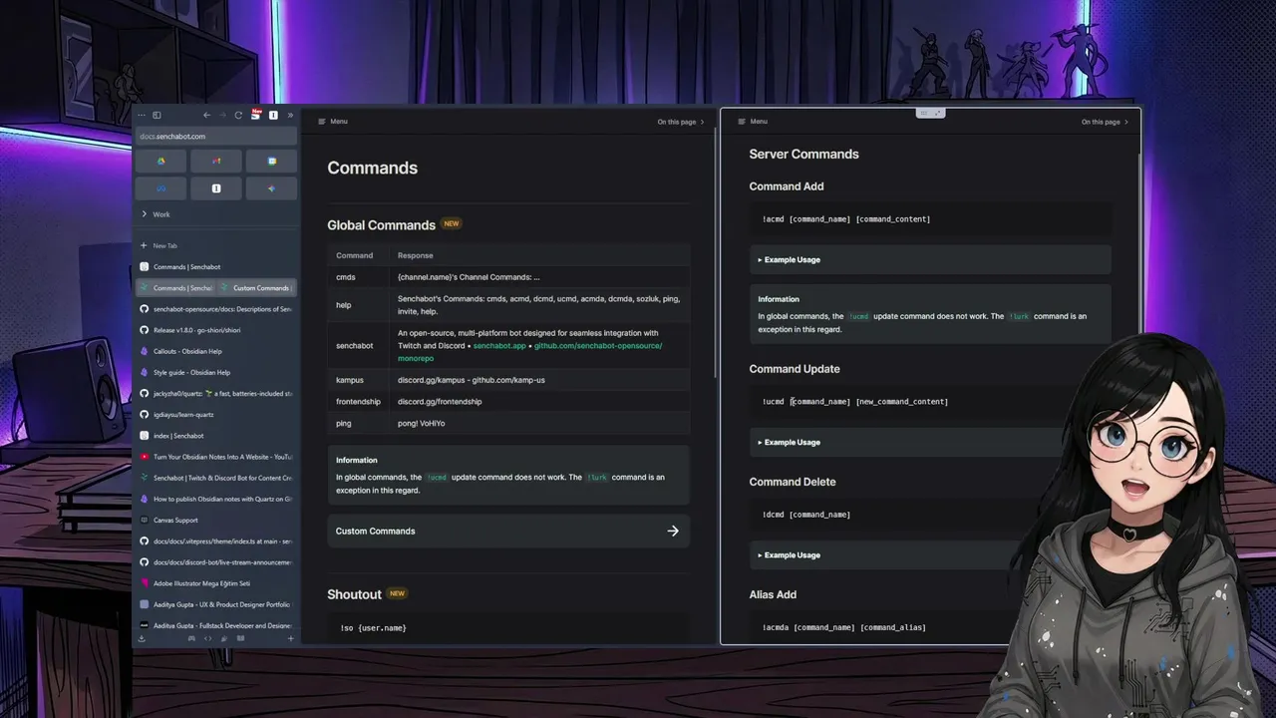
Task: Add a new space with the bottom plus icon
Action: tap(291, 638)
